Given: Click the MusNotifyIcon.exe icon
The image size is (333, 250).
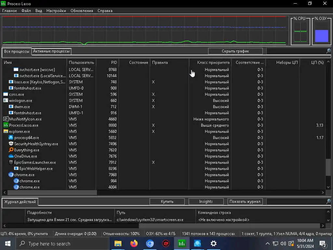Looking at the screenshot, I should coord(6,119).
